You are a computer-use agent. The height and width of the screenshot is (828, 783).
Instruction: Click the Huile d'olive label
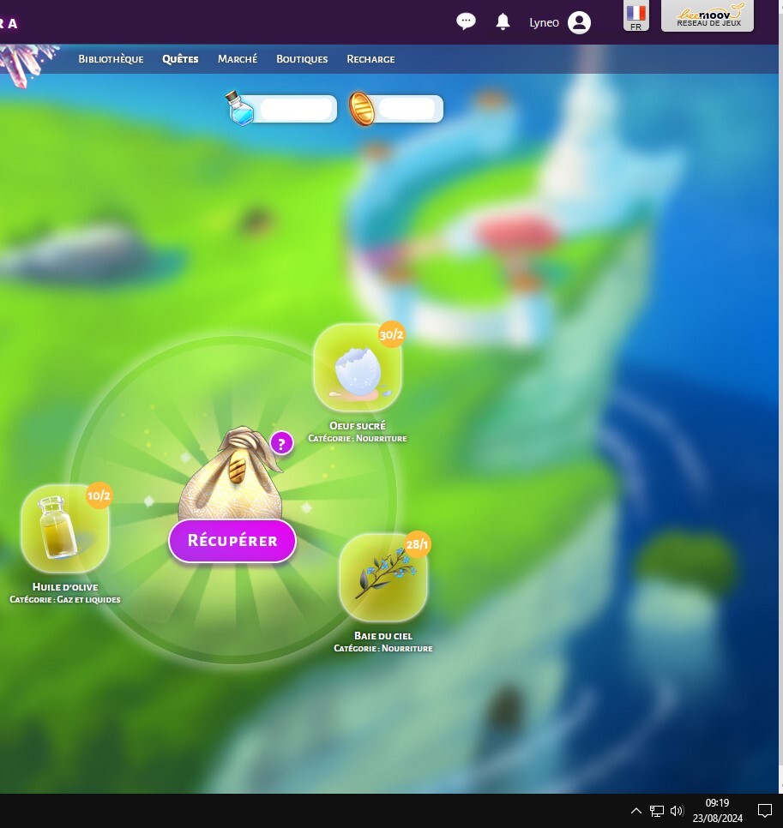65,586
